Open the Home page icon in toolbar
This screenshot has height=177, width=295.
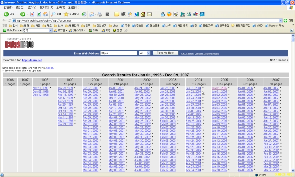click(45, 14)
